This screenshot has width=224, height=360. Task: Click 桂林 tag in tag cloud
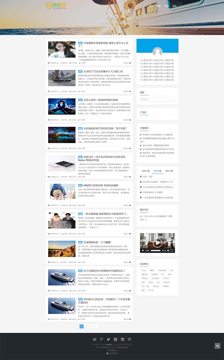[143, 282]
